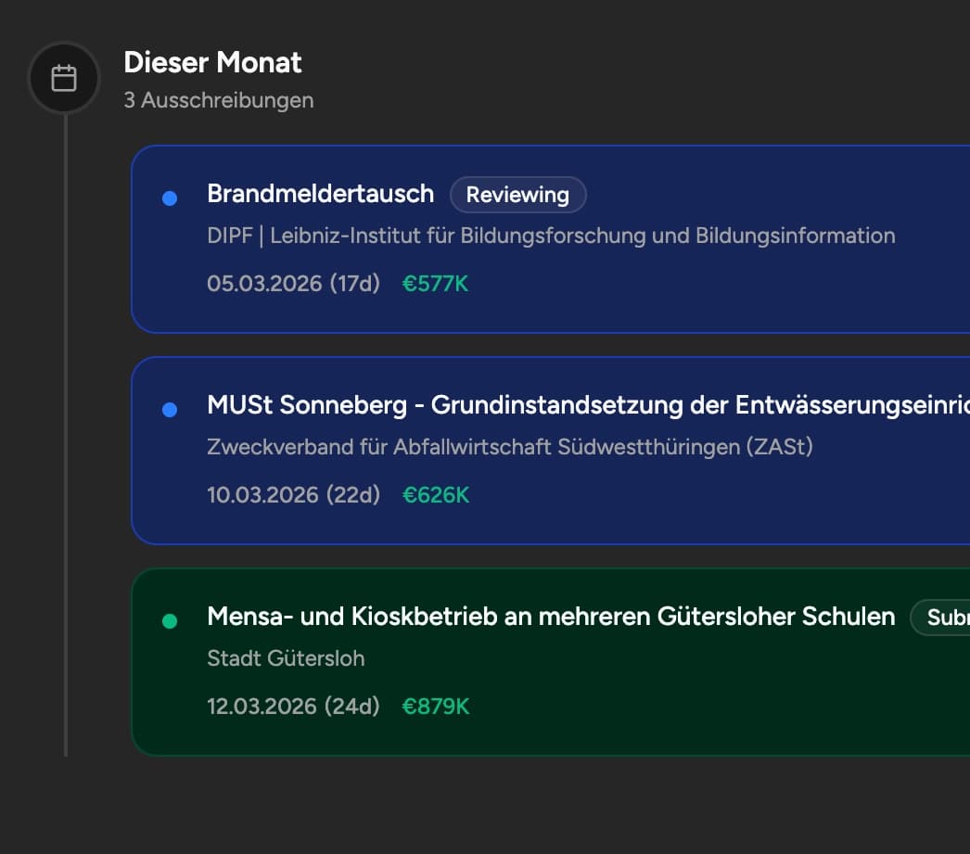This screenshot has height=854, width=970.
Task: Click the calendar icon beside Dieser Monat
Action: 64,78
